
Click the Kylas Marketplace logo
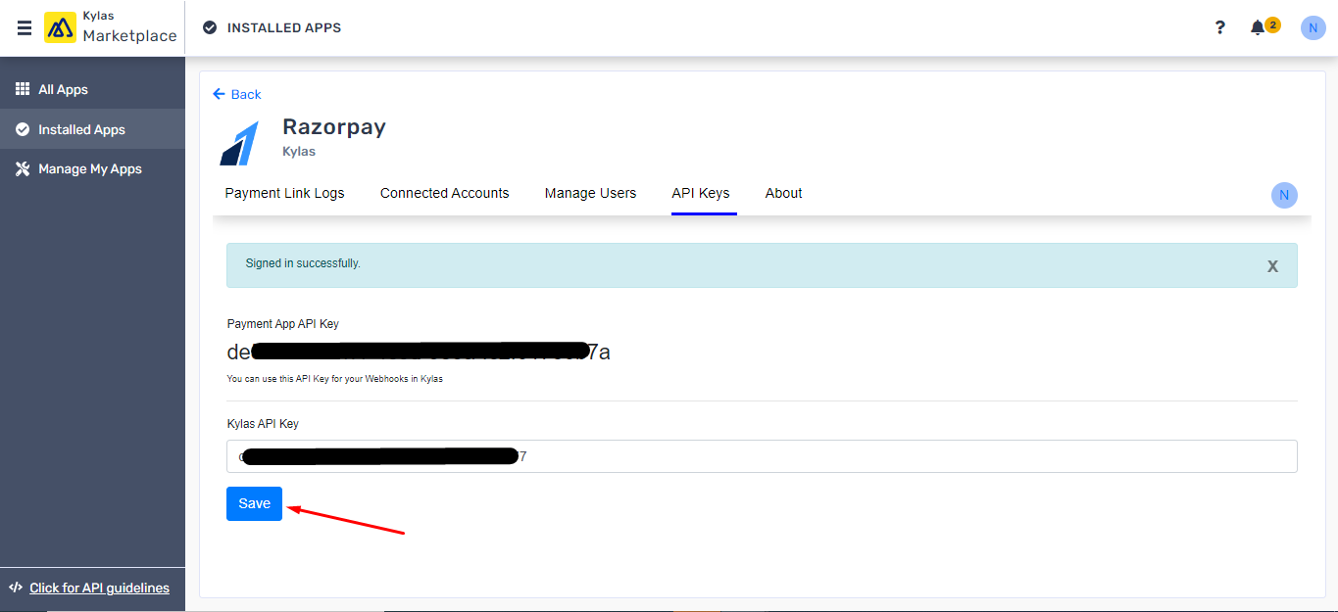click(111, 27)
